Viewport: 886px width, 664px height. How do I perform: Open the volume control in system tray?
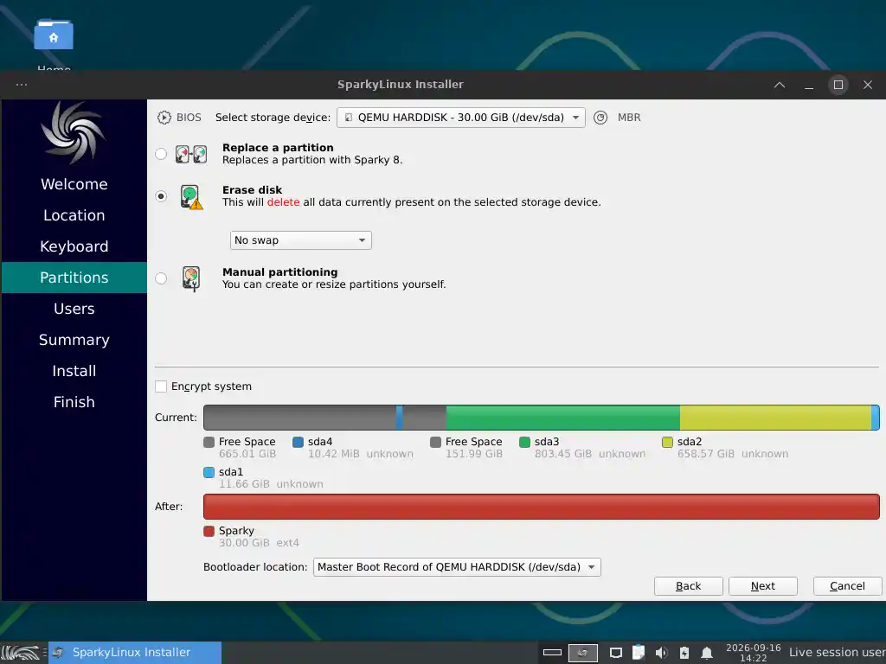(x=661, y=653)
